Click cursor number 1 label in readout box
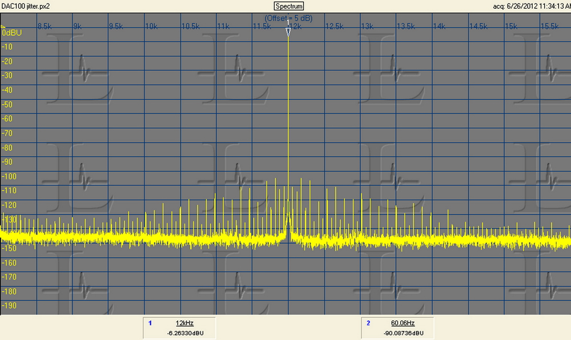Viewport: 571px width, 340px height. click(x=150, y=323)
